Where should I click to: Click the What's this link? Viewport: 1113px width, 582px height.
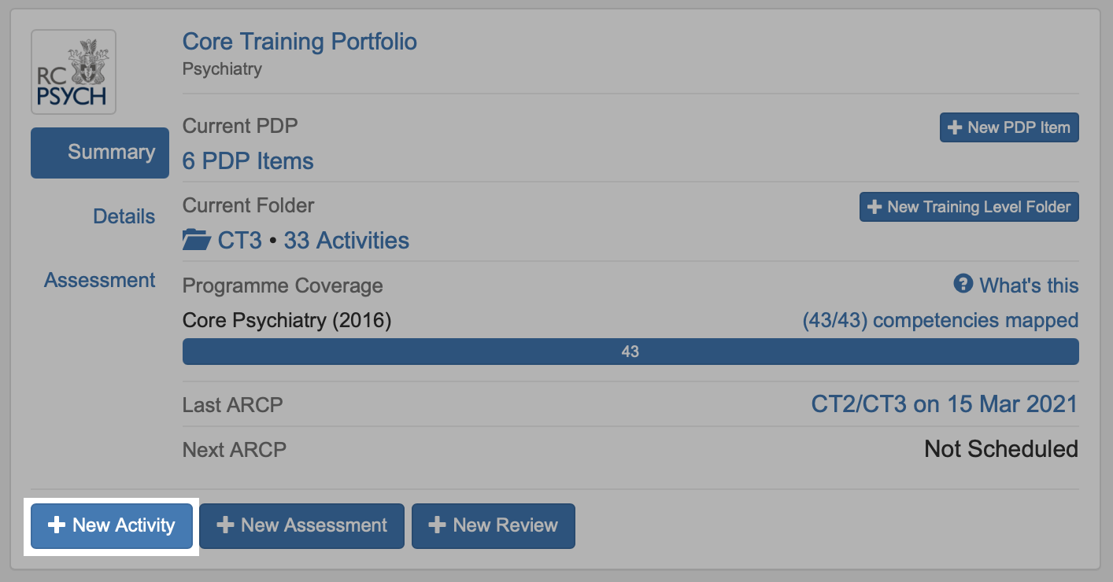pos(1029,285)
